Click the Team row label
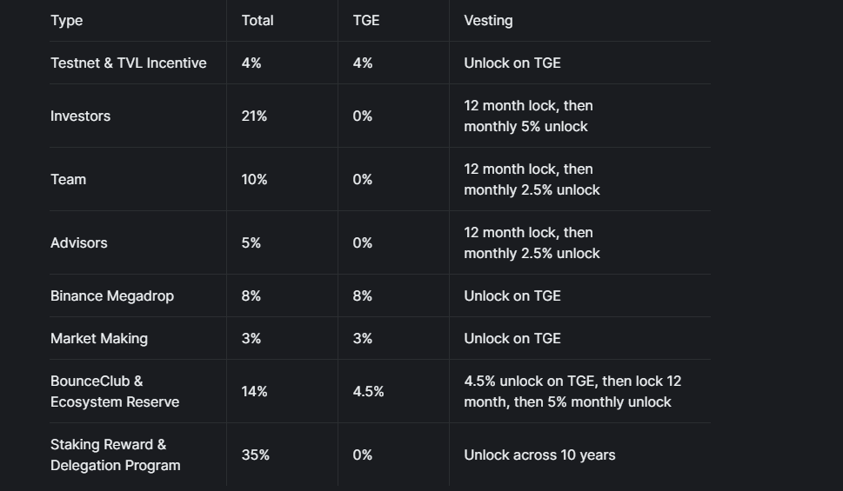Viewport: 843px width, 491px height. 68,179
